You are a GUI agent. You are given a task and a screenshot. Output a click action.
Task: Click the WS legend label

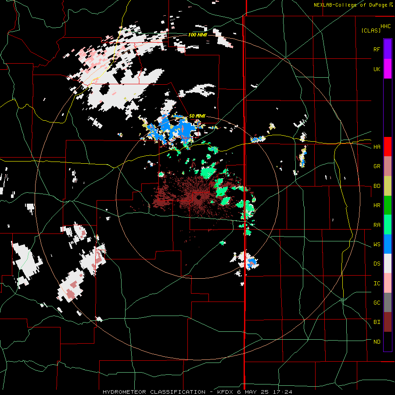[377, 244]
